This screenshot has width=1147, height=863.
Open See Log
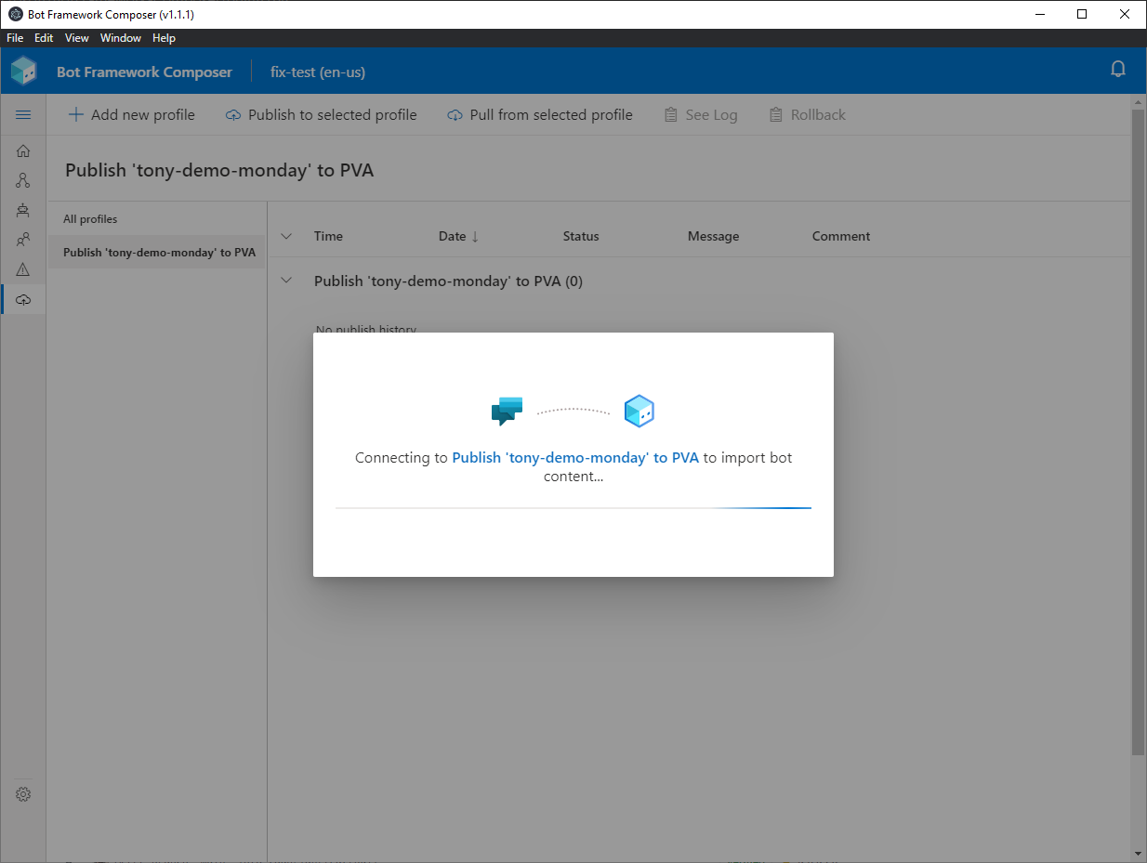(701, 115)
